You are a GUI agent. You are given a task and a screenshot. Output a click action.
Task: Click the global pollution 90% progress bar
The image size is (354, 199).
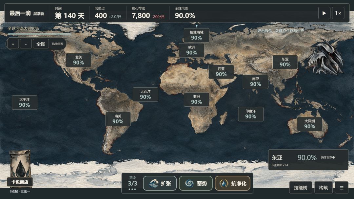pos(40,34)
